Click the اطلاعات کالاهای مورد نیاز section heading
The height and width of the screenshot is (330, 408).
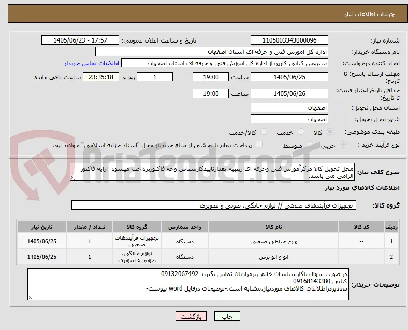click(x=362, y=188)
